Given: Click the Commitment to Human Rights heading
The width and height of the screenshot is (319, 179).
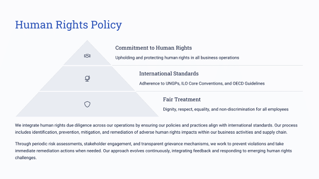Looking at the screenshot, I should [x=153, y=48].
